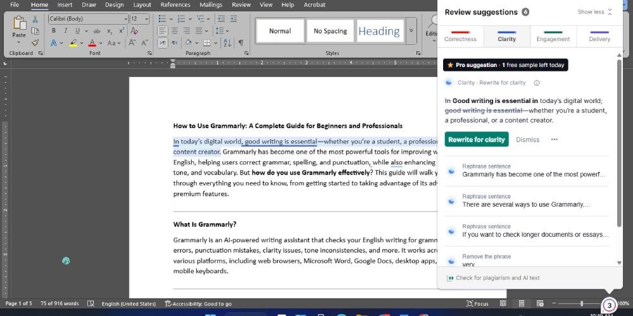Align text left

pyautogui.click(x=162, y=31)
